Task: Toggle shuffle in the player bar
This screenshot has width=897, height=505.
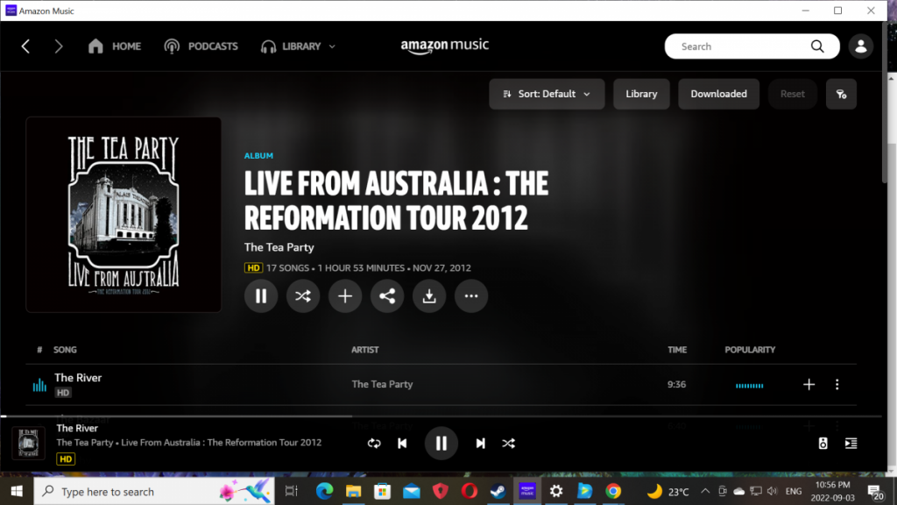Action: click(509, 443)
